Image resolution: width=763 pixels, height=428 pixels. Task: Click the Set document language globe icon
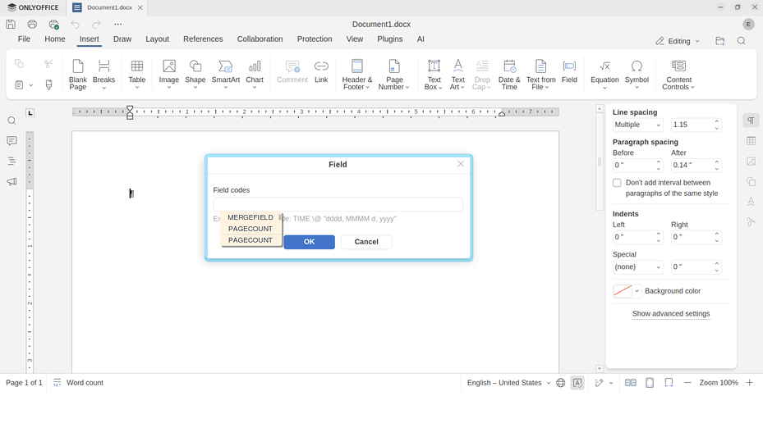pos(561,383)
